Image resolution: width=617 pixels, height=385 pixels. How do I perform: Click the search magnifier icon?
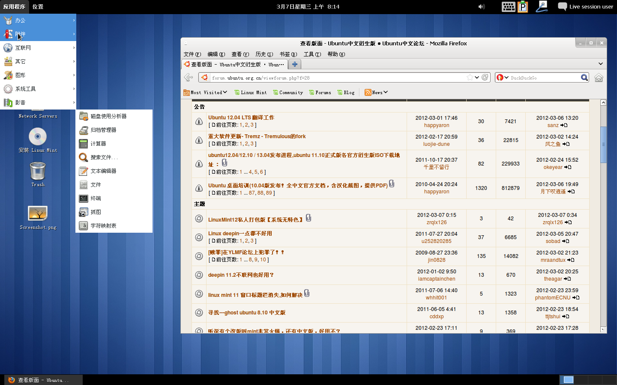[x=584, y=77]
